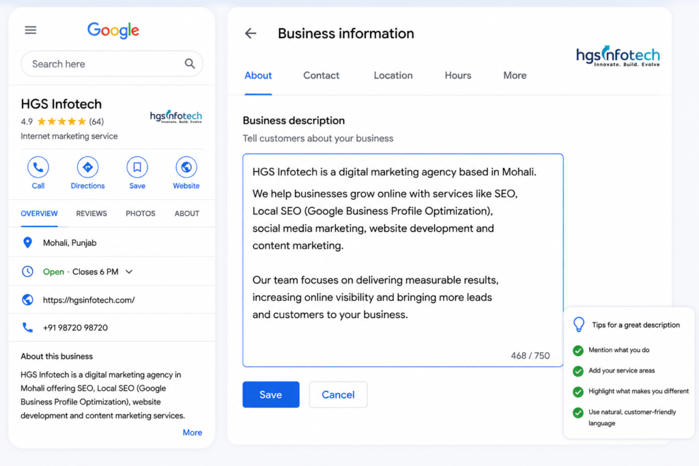Click the HGS Infotech business name heading
This screenshot has width=699, height=466.
point(61,104)
